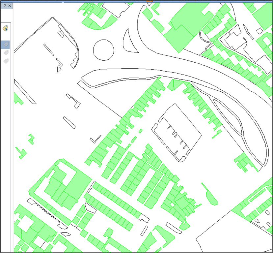
Task: Select the circular roundabout polygon on the map
Action: [x=103, y=50]
